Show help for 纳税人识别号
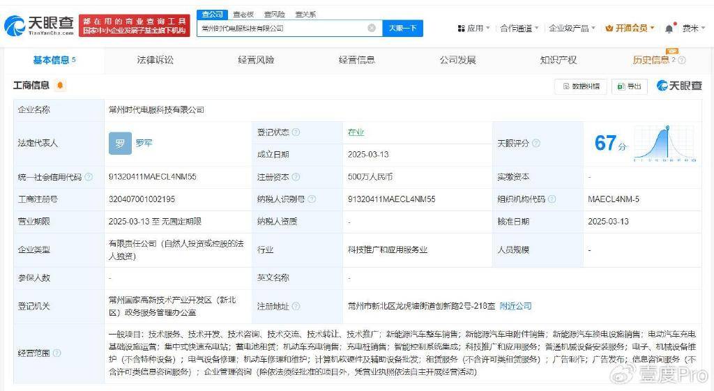The image size is (714, 391). 312,199
